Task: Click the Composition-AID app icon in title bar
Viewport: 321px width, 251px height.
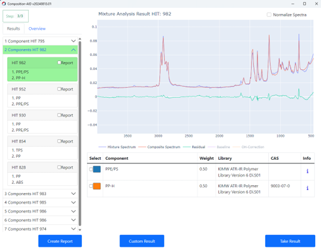Action: pyautogui.click(x=4, y=4)
